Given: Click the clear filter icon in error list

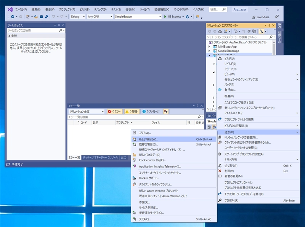Looking at the screenshot, I should [x=166, y=111].
